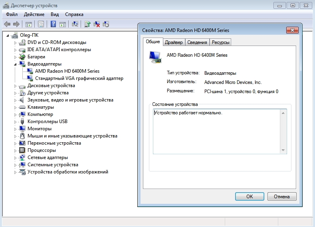315x227 pixels.
Task: Click the uninstall device icon with red X
Action: [97, 24]
